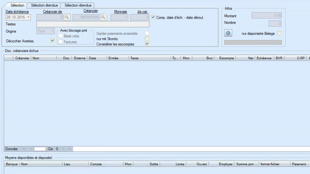Click the progress bar under Infos
The height and width of the screenshot is (174, 310).
click(x=253, y=42)
